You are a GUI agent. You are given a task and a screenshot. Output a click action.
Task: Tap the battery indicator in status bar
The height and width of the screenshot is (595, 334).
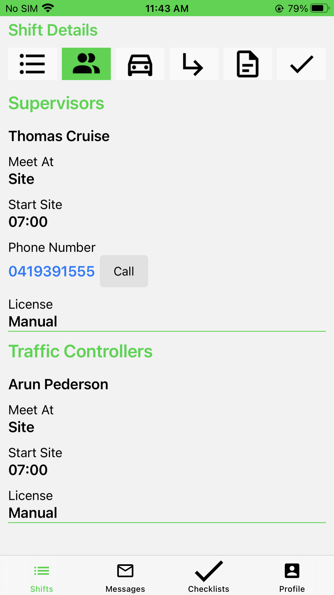click(320, 8)
